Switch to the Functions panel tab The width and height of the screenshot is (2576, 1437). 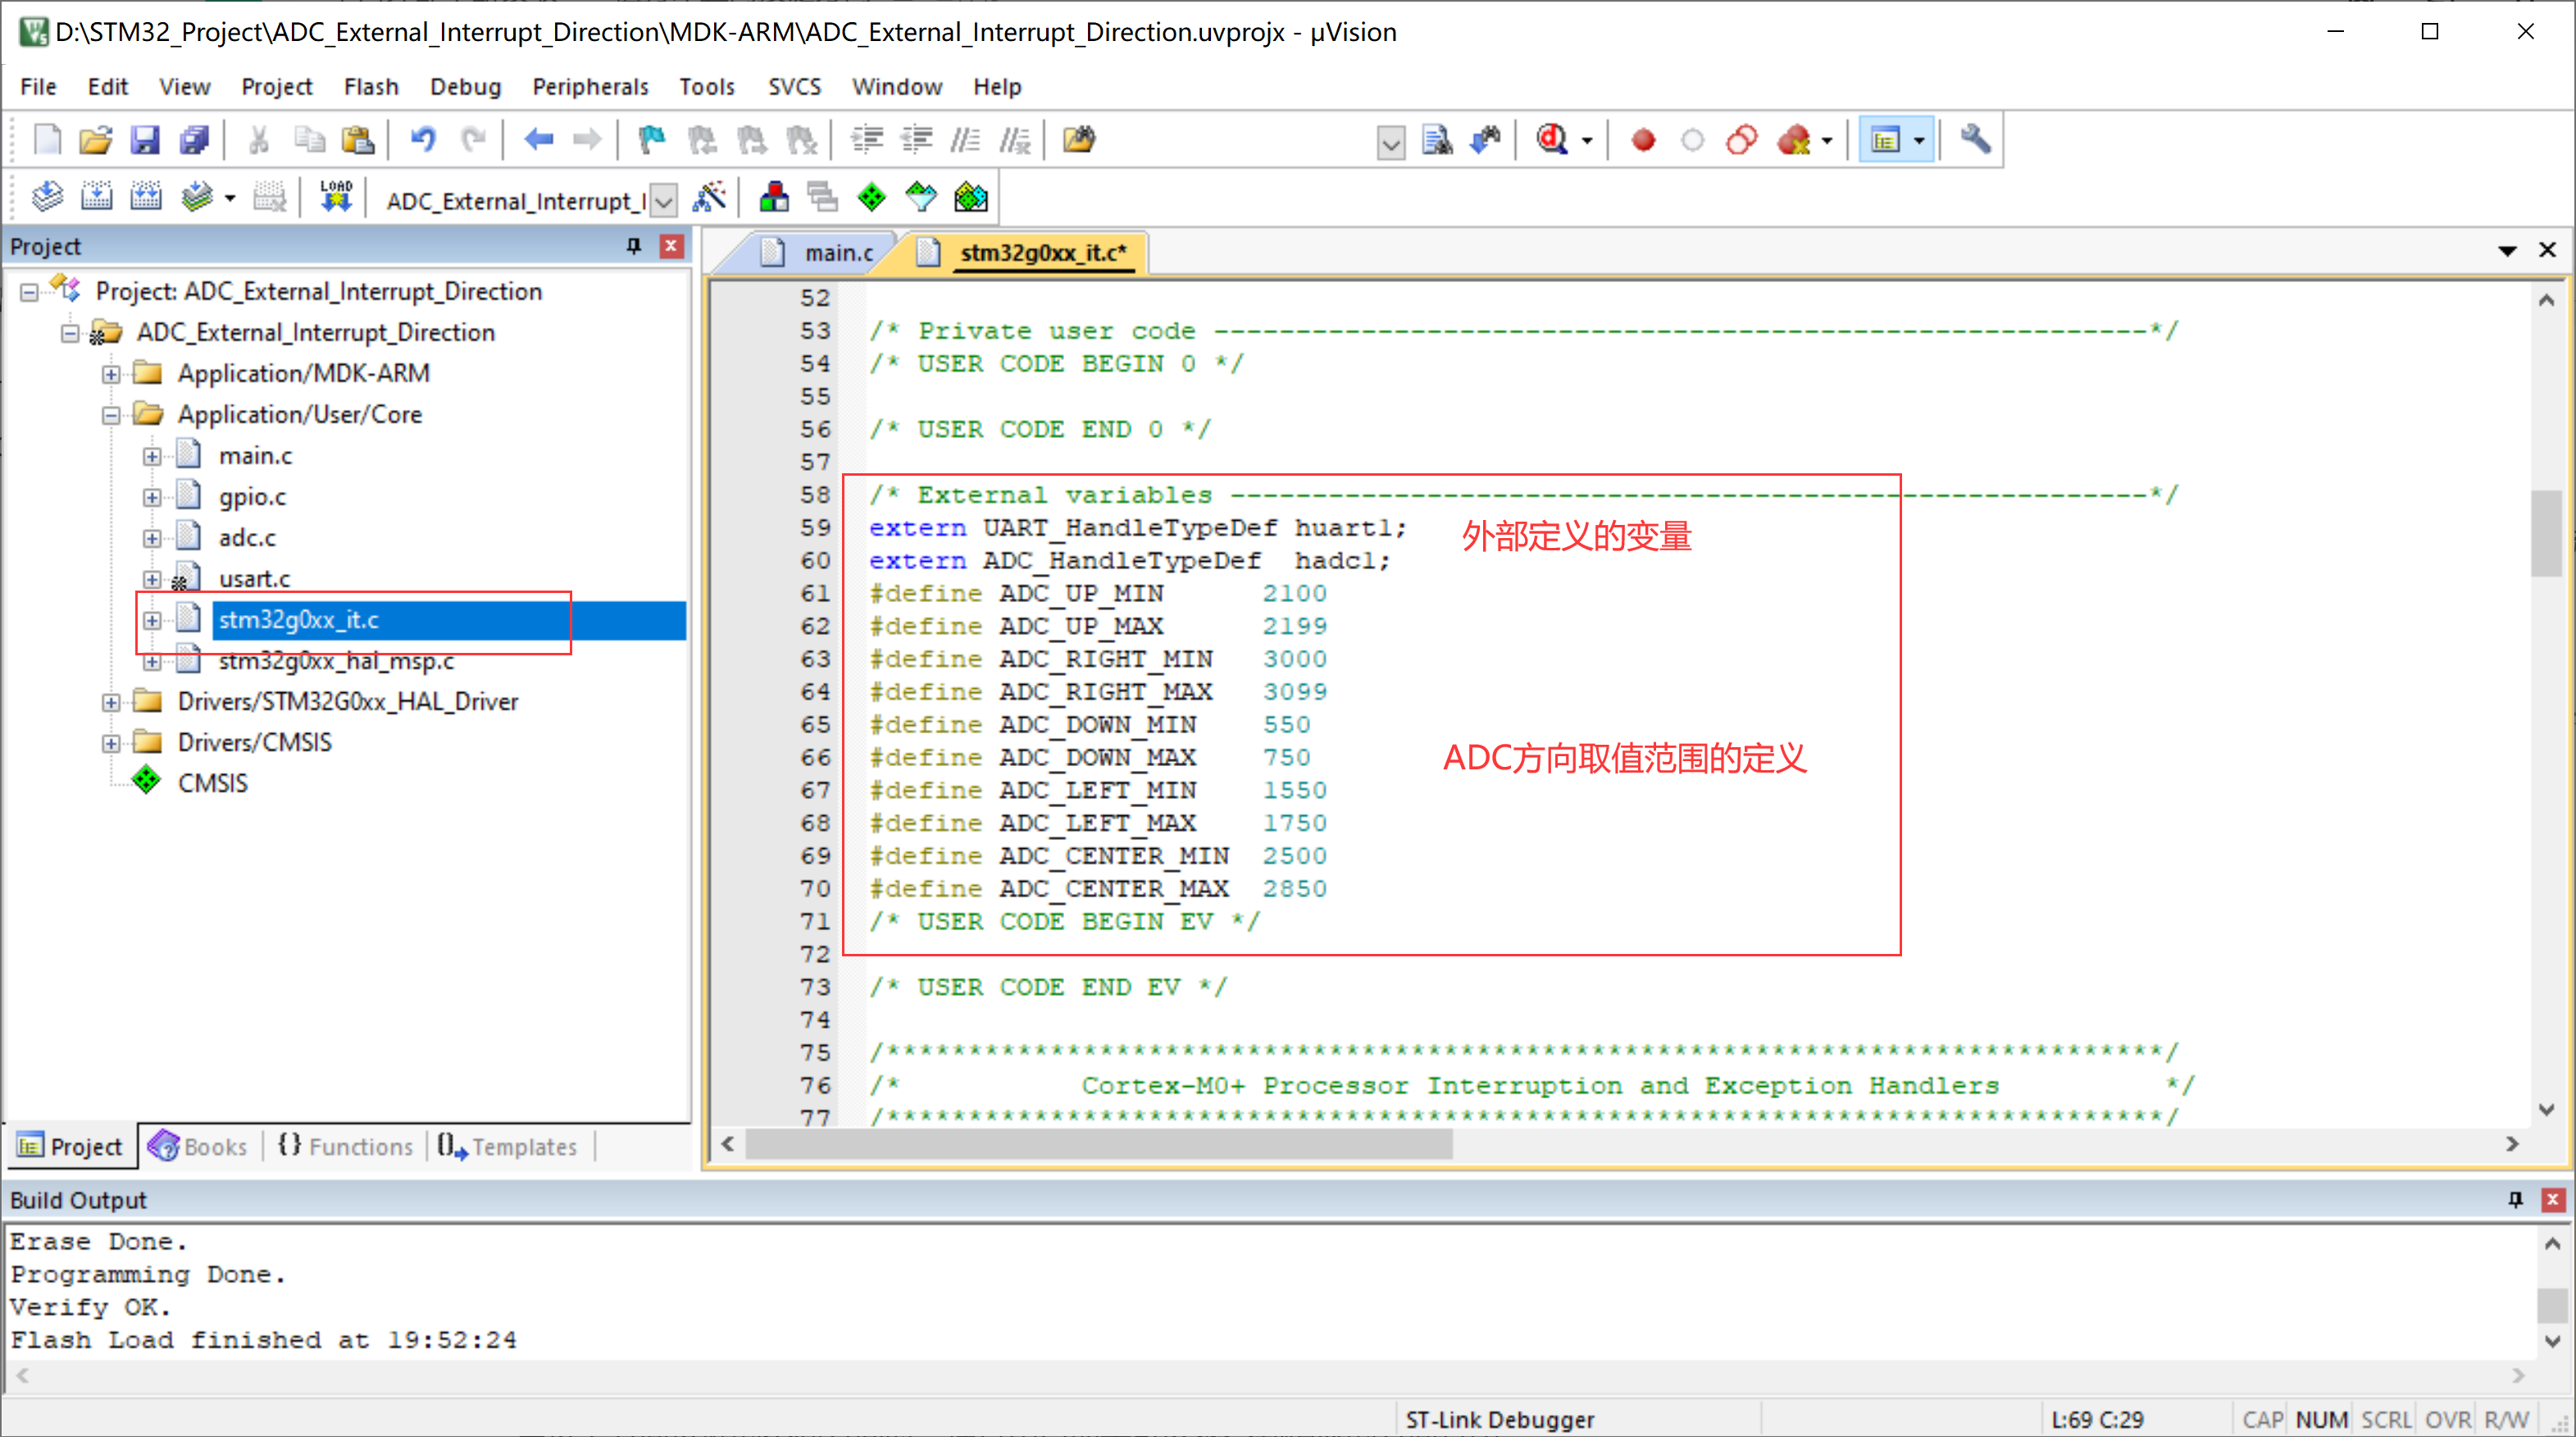pos(346,1146)
